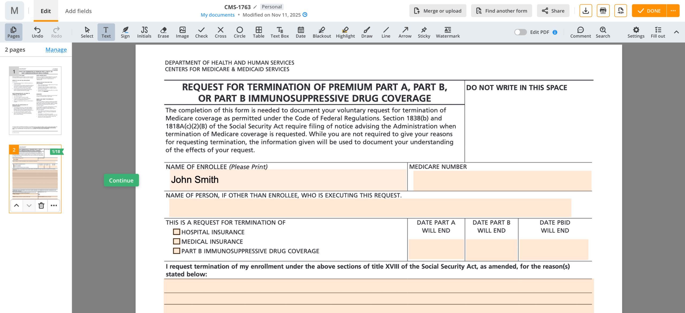The height and width of the screenshot is (313, 685).
Task: Select the Blackout tool
Action: point(322,32)
